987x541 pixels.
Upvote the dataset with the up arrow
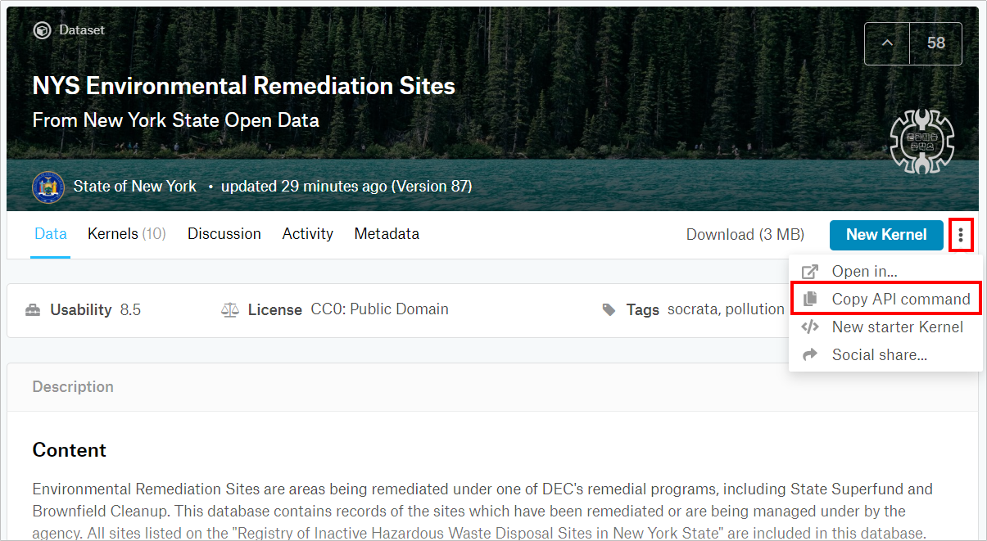(x=887, y=43)
